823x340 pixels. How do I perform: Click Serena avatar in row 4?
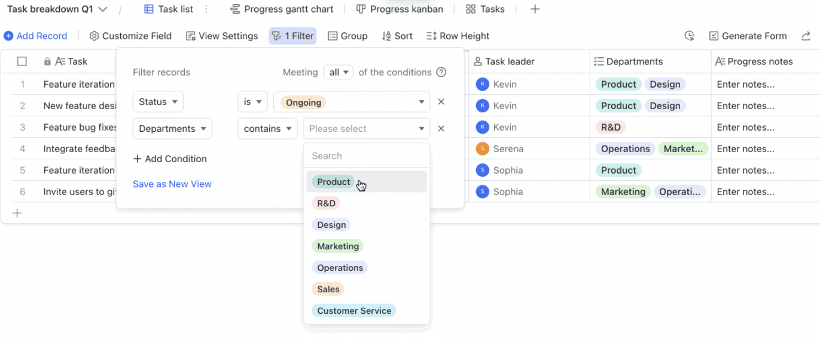point(482,149)
